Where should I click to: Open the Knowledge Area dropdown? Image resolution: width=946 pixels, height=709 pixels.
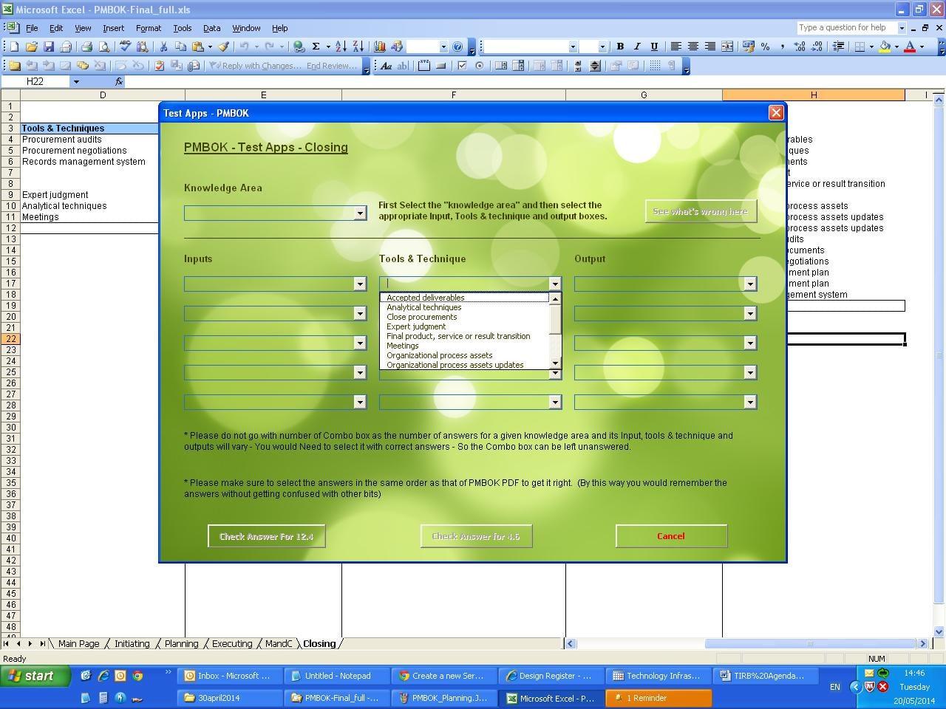click(x=360, y=213)
